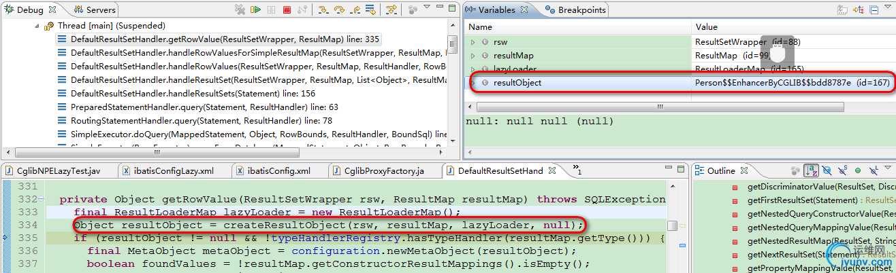The image size is (896, 273).
Task: Click Collapse All in the Variables view
Action: 874,10
